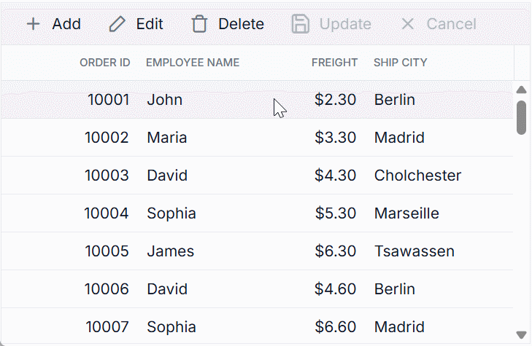Click the Tsawassen city cell
The width and height of the screenshot is (532, 346).
pos(414,251)
